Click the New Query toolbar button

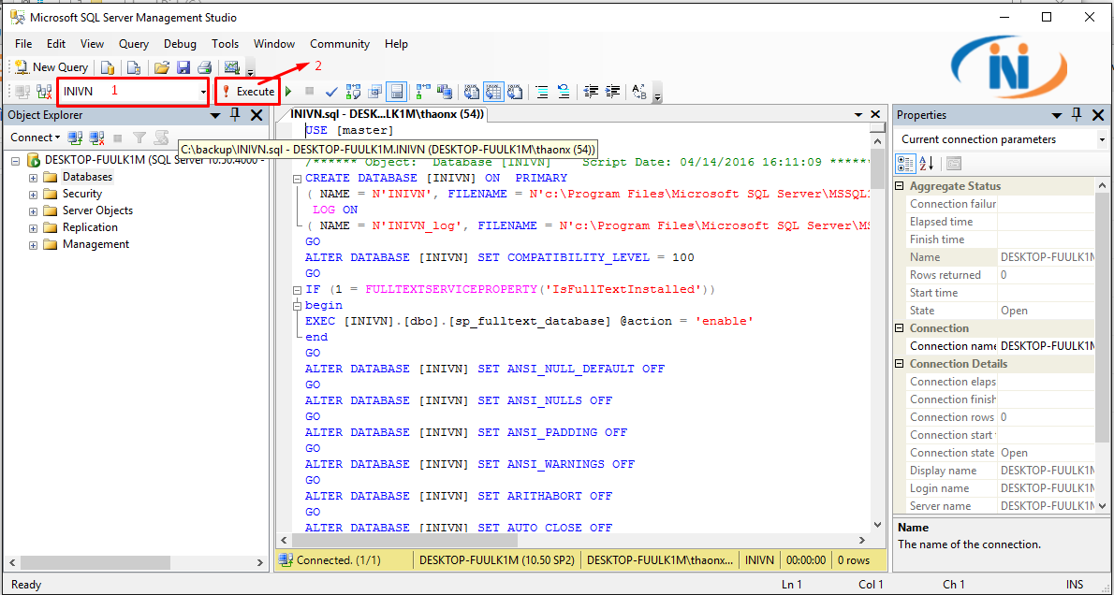pyautogui.click(x=51, y=67)
